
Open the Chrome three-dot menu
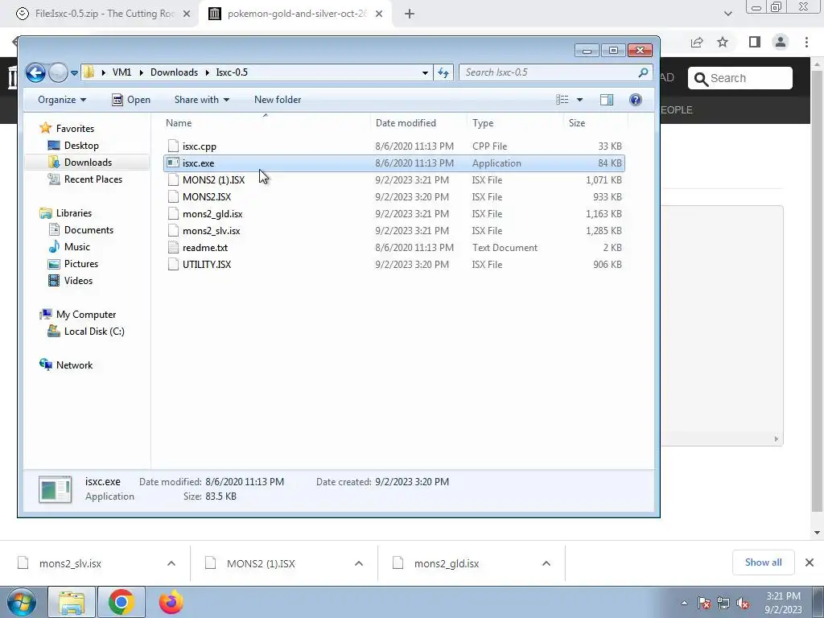coord(806,42)
